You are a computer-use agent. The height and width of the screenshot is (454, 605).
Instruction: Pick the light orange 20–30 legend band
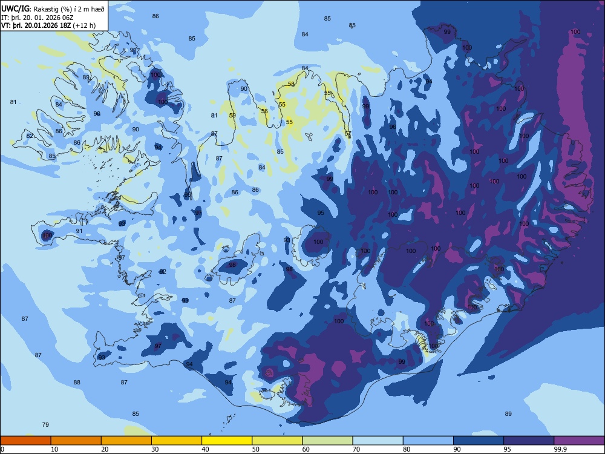pos(126,441)
